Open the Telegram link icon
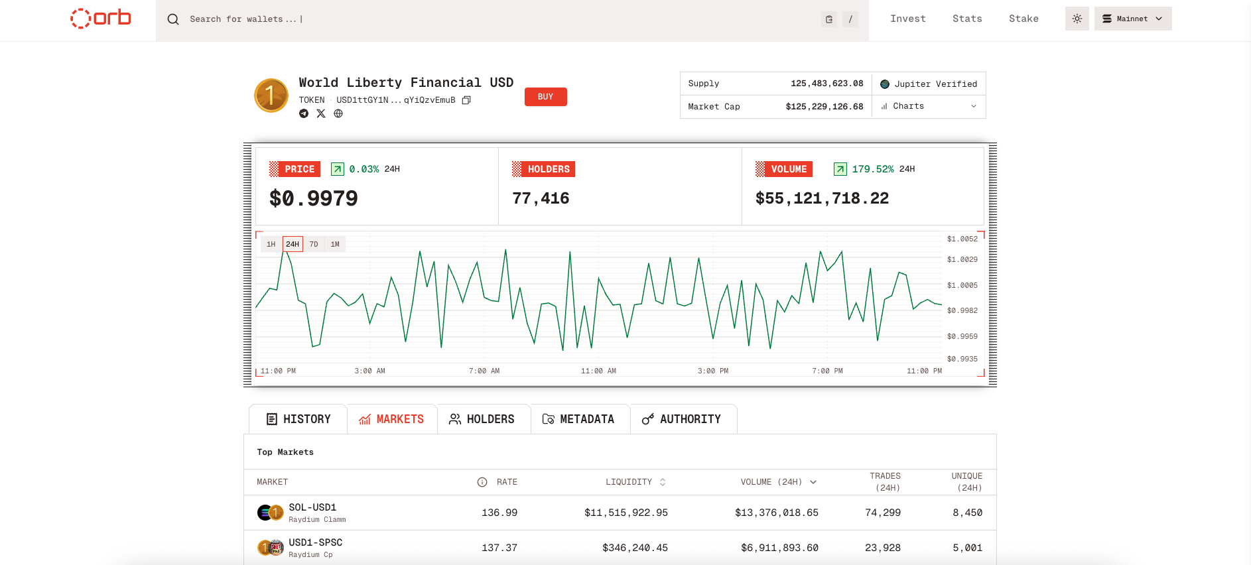 point(304,113)
